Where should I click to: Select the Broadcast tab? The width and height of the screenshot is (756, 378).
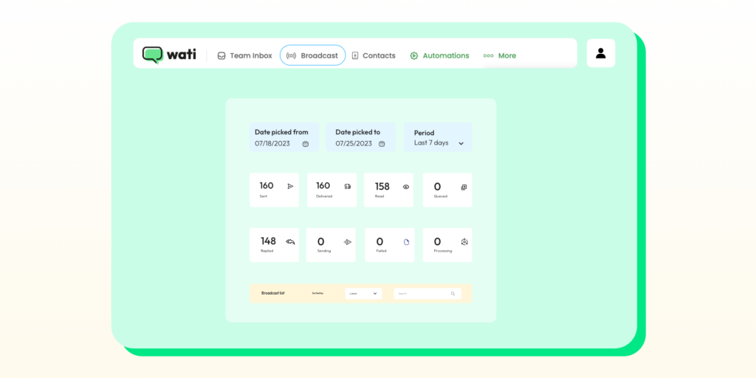coord(312,55)
